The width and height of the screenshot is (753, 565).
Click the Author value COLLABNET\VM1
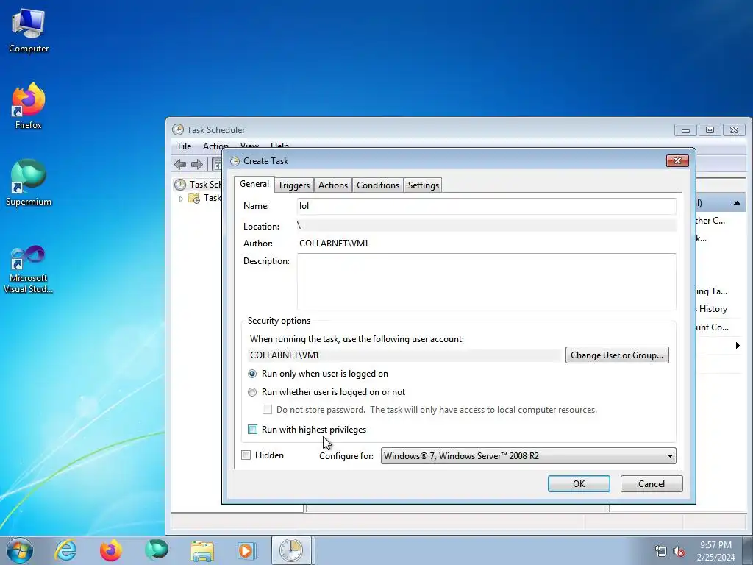pos(334,244)
